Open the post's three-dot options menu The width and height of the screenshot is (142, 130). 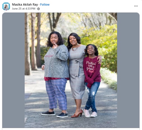tap(136, 6)
